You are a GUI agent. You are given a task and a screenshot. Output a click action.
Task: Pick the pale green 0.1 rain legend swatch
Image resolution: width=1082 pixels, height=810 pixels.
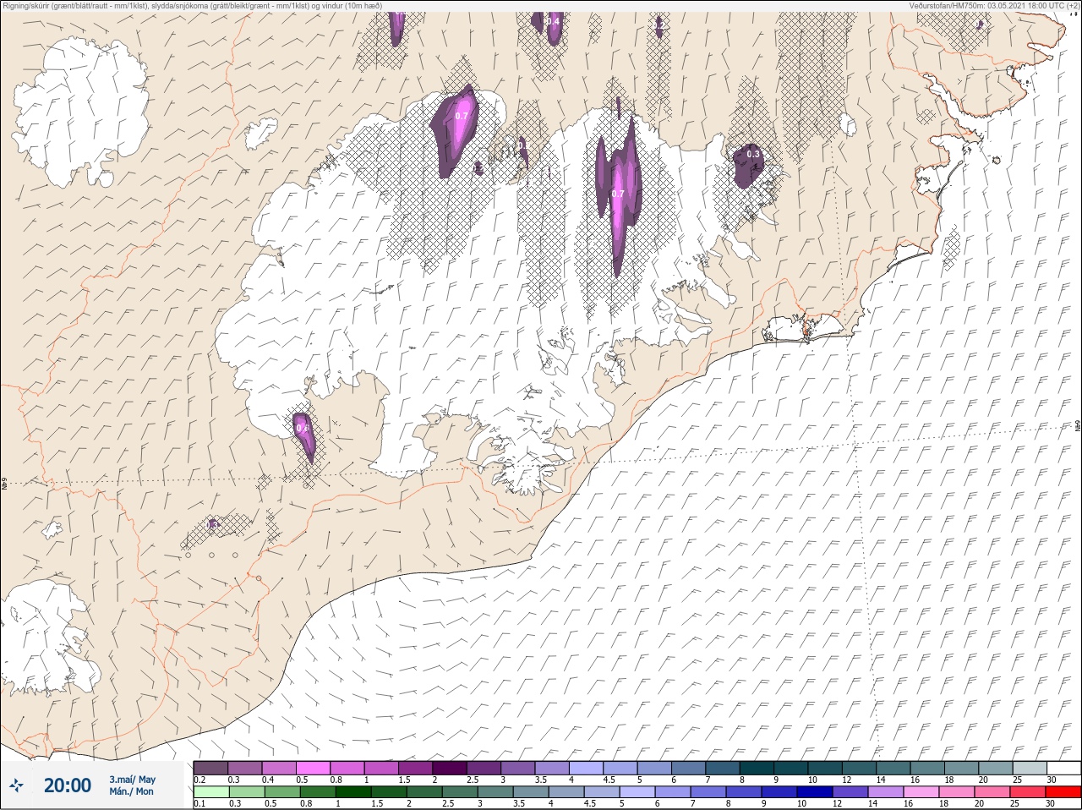pos(211,792)
